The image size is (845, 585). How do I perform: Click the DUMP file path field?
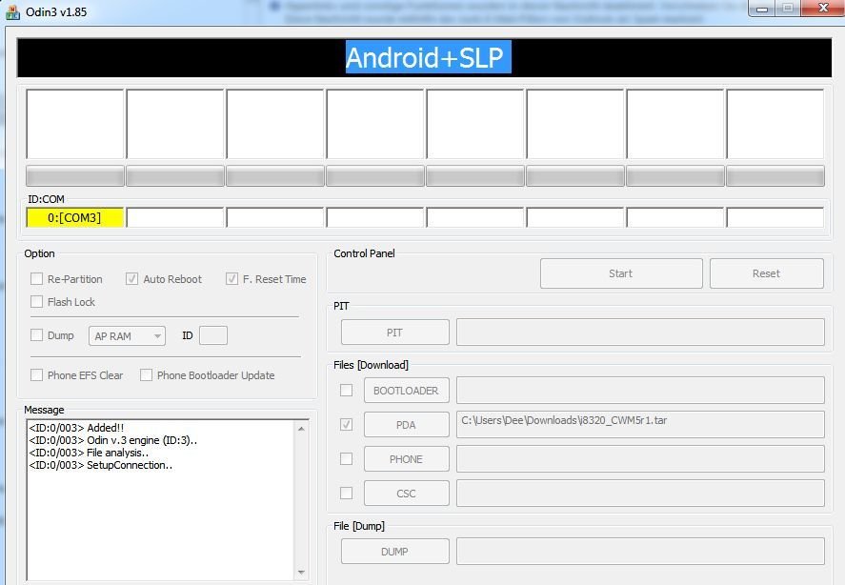coord(640,551)
